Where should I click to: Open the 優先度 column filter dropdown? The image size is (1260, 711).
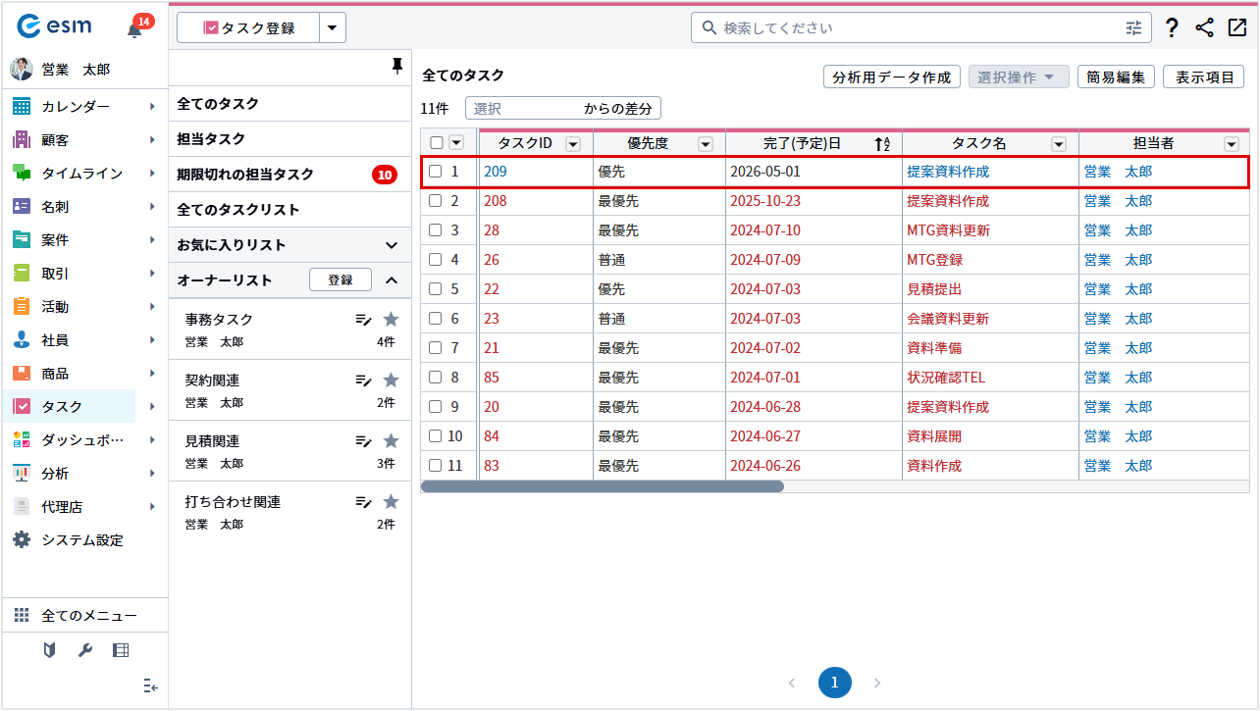[x=705, y=144]
